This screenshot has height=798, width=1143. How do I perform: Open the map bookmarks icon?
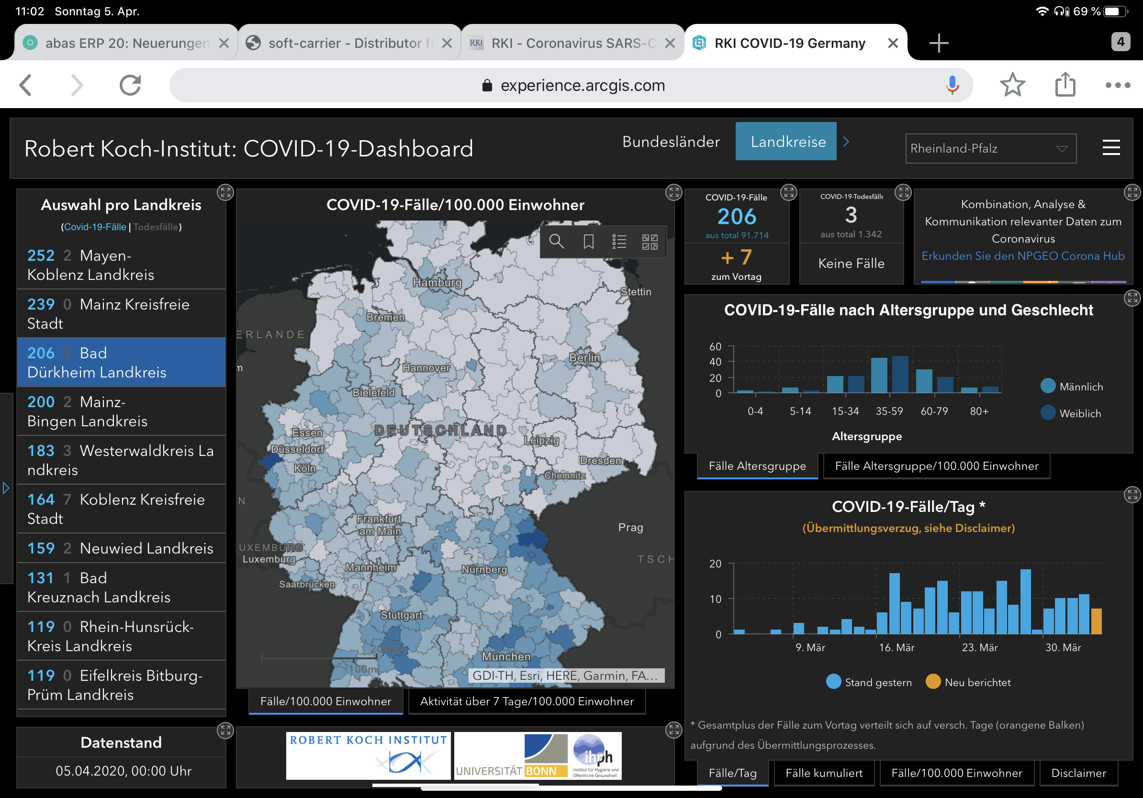click(588, 242)
